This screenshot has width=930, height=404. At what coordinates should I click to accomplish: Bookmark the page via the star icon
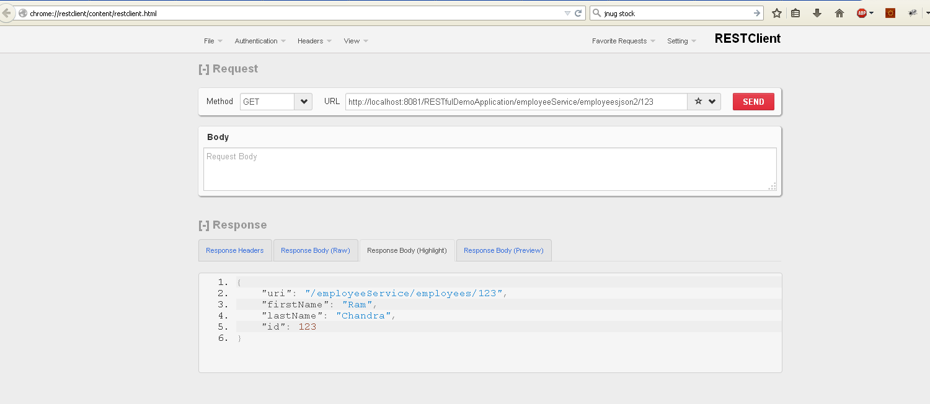coord(777,12)
